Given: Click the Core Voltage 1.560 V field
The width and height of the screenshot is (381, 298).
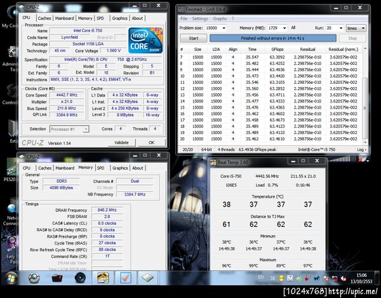Looking at the screenshot, I should tap(114, 51).
